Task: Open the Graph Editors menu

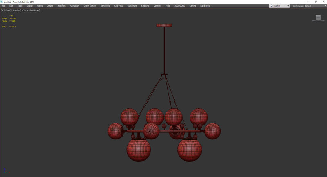Action: click(x=89, y=6)
